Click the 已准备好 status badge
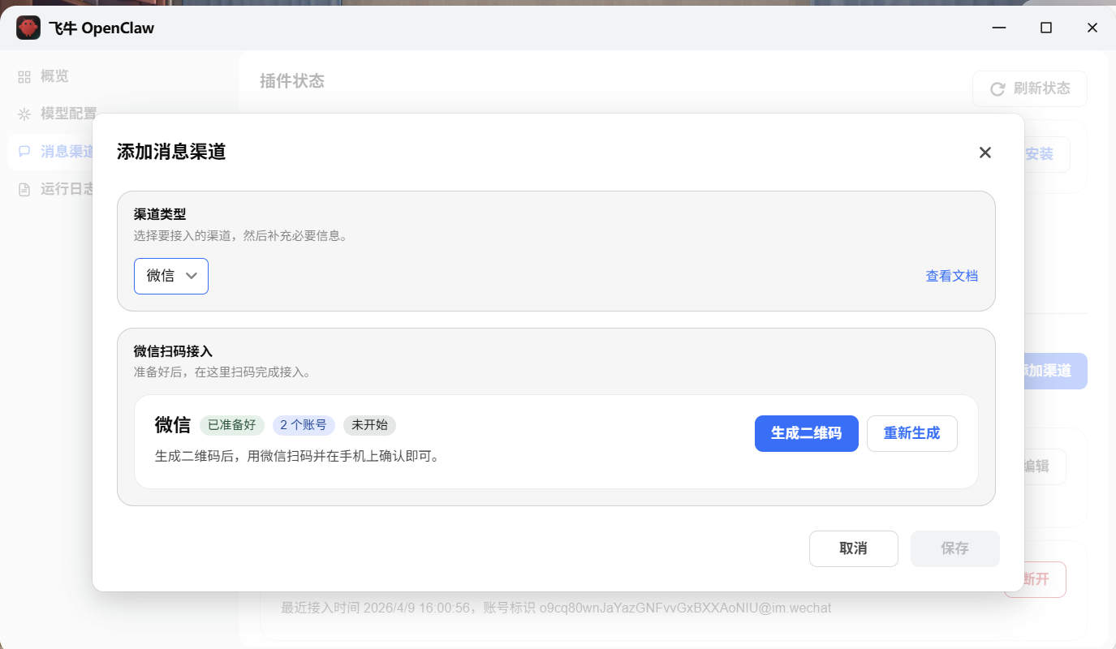Image resolution: width=1116 pixels, height=649 pixels. [x=232, y=425]
